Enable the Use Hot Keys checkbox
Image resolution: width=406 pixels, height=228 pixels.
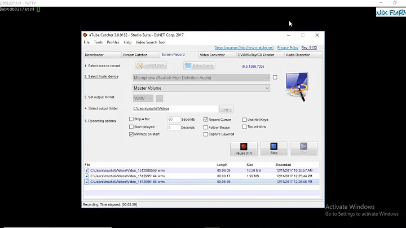[244, 120]
